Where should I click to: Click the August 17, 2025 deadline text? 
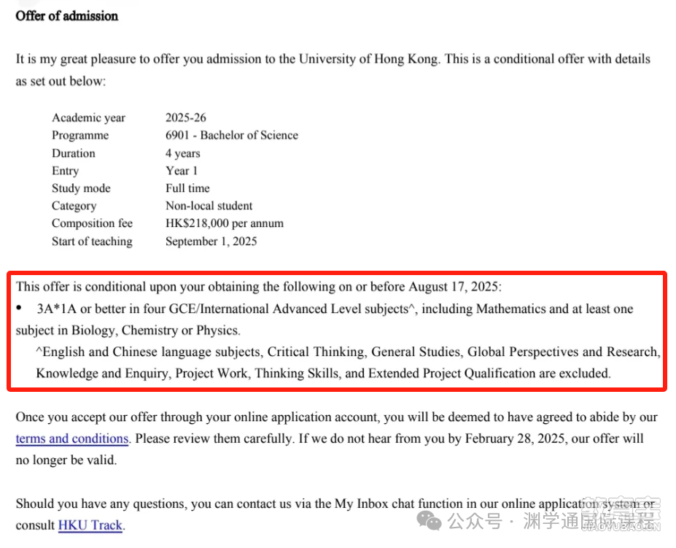coord(453,287)
